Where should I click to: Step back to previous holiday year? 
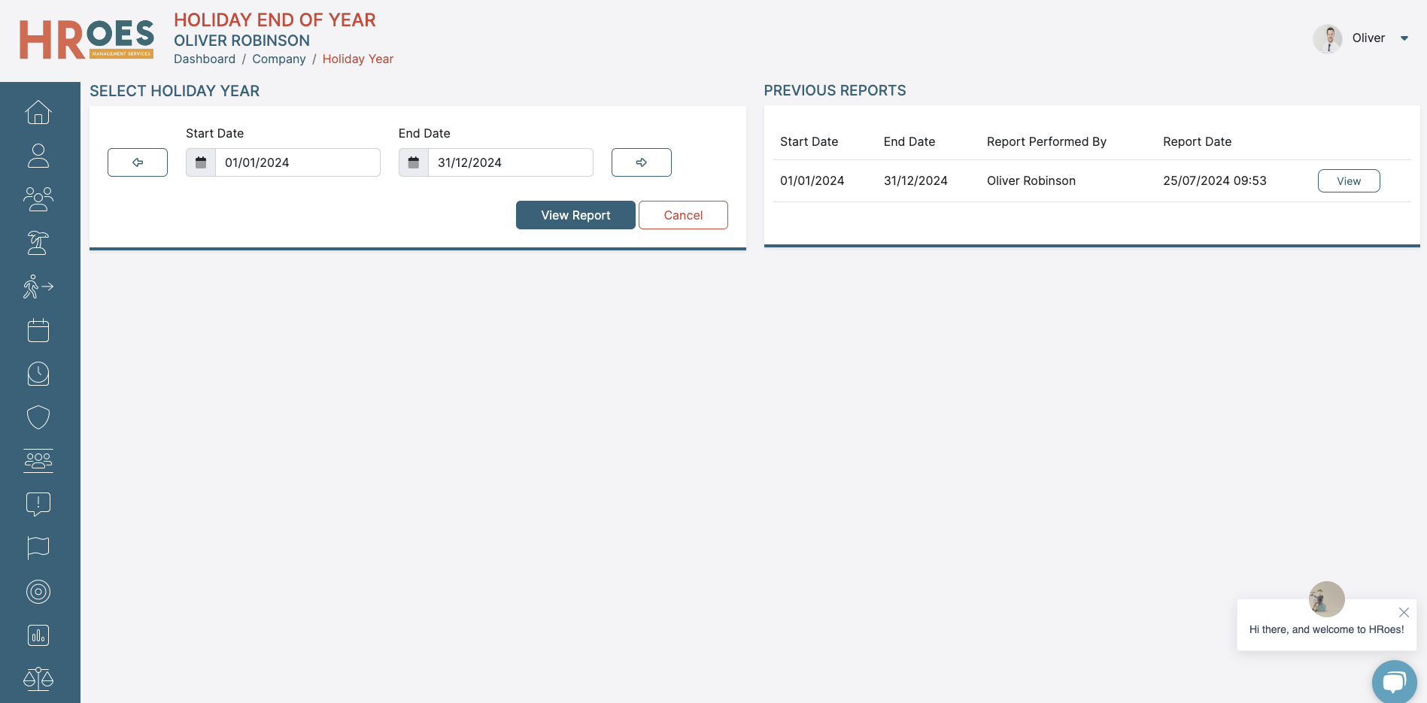tap(138, 162)
